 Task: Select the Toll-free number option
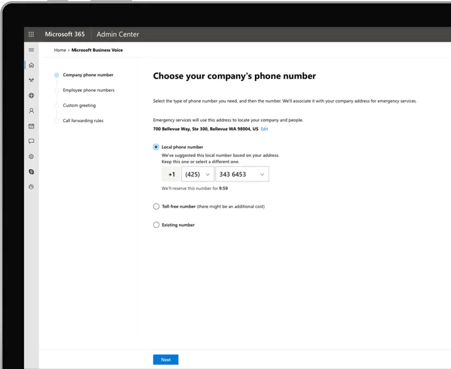pos(156,207)
